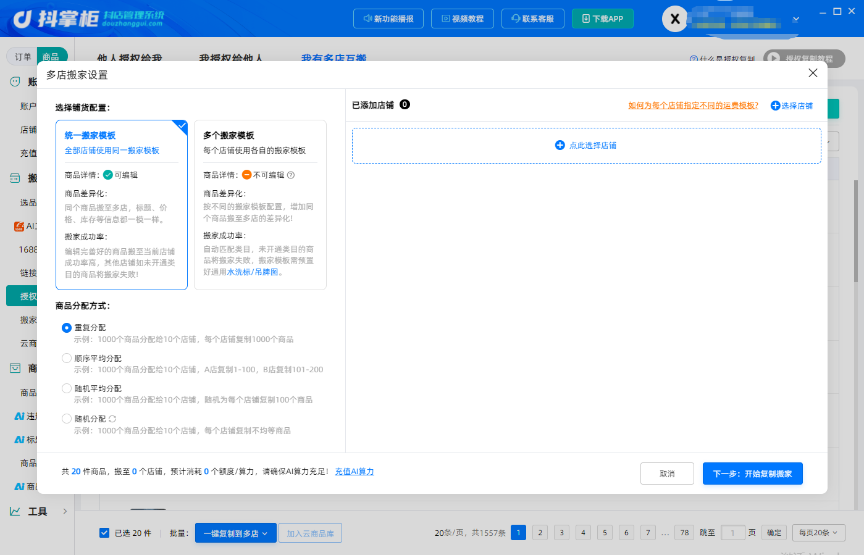Choose the 多个搬家模板 configuration card
This screenshot has width=864, height=555.
(260, 205)
